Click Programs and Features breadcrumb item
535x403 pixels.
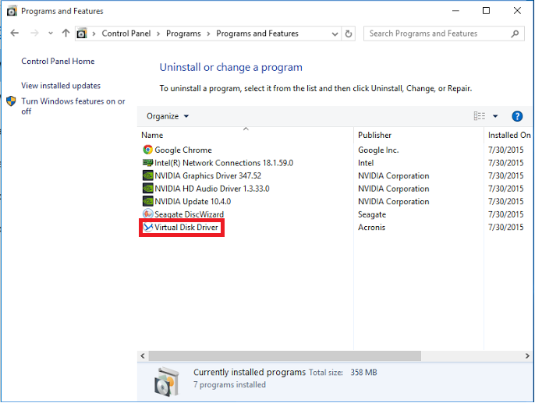click(x=257, y=34)
